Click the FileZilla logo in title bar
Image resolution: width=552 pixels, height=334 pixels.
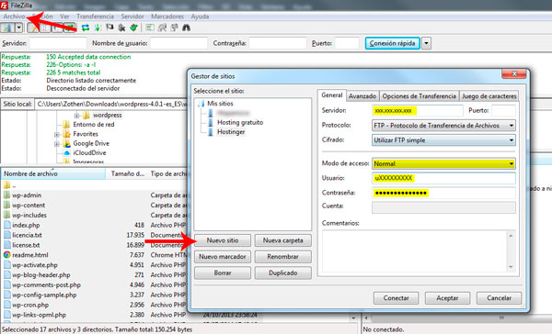[x=5, y=6]
